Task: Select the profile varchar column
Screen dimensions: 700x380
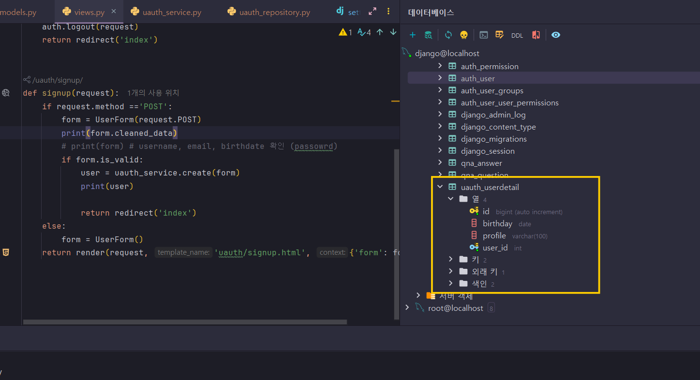Action: [494, 235]
